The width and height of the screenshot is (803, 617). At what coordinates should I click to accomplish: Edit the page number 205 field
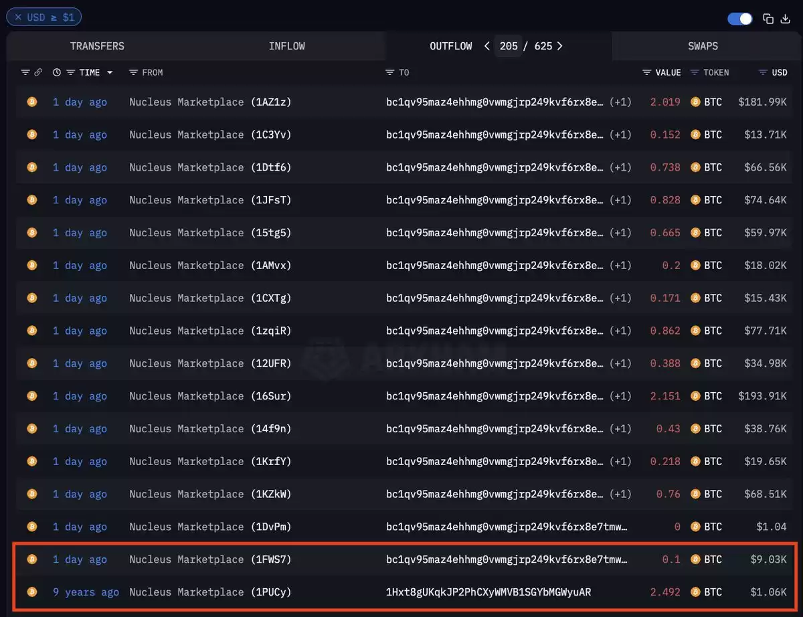point(509,46)
